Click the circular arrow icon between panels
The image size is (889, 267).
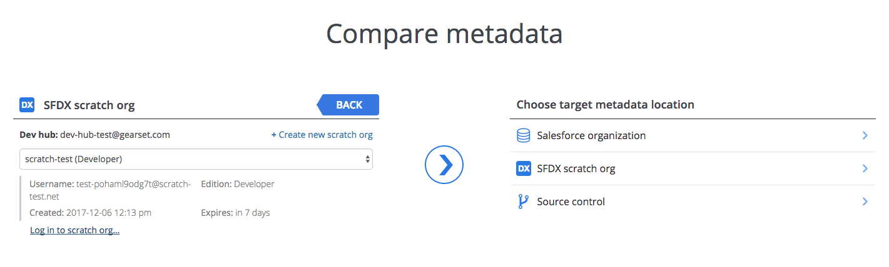(444, 165)
